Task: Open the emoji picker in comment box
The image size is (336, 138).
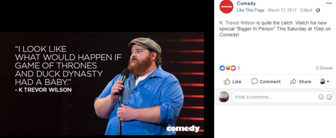Action: click(321, 97)
